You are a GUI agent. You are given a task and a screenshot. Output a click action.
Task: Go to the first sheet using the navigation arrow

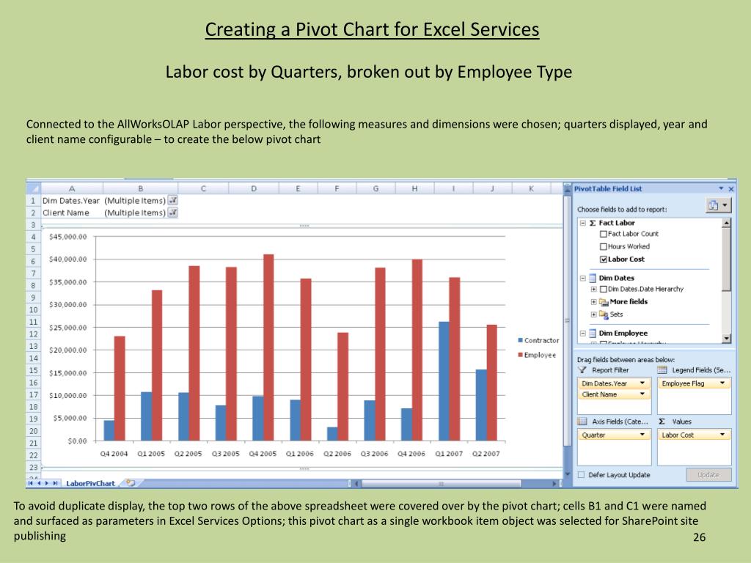point(31,483)
